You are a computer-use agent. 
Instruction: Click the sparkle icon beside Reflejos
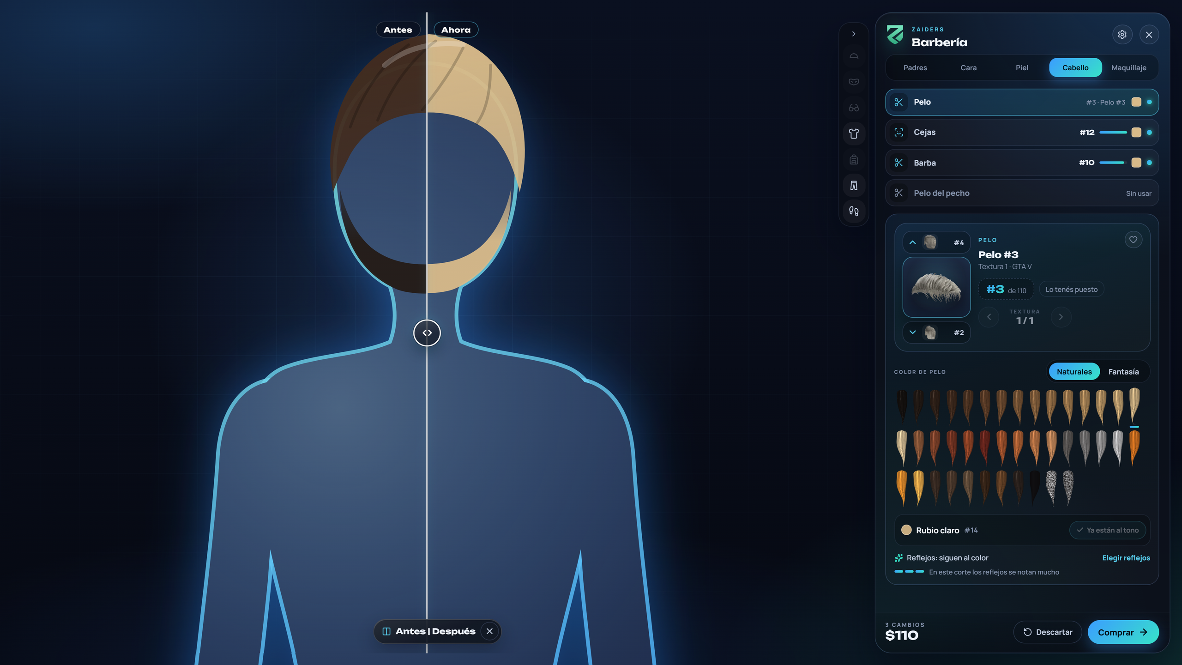[x=899, y=558]
